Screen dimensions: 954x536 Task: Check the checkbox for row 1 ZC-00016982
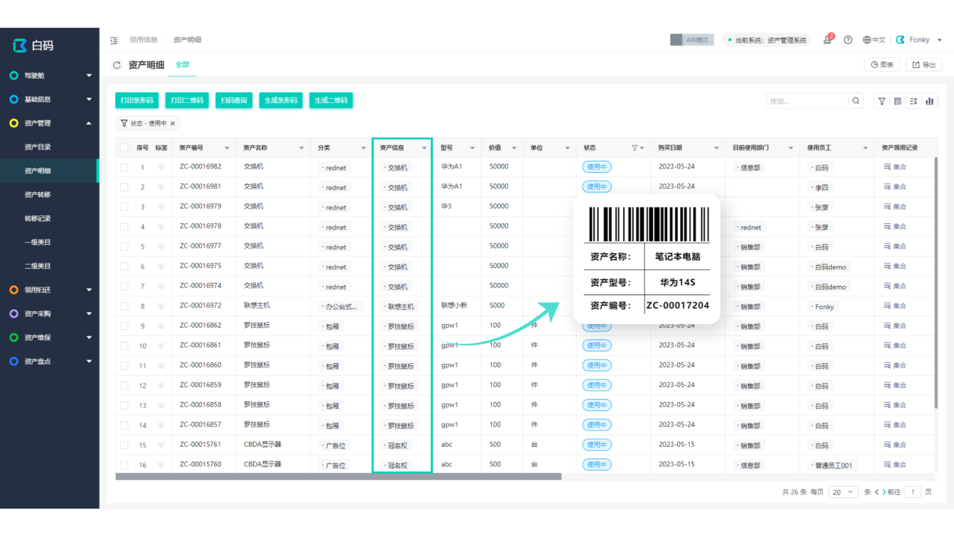click(x=124, y=167)
